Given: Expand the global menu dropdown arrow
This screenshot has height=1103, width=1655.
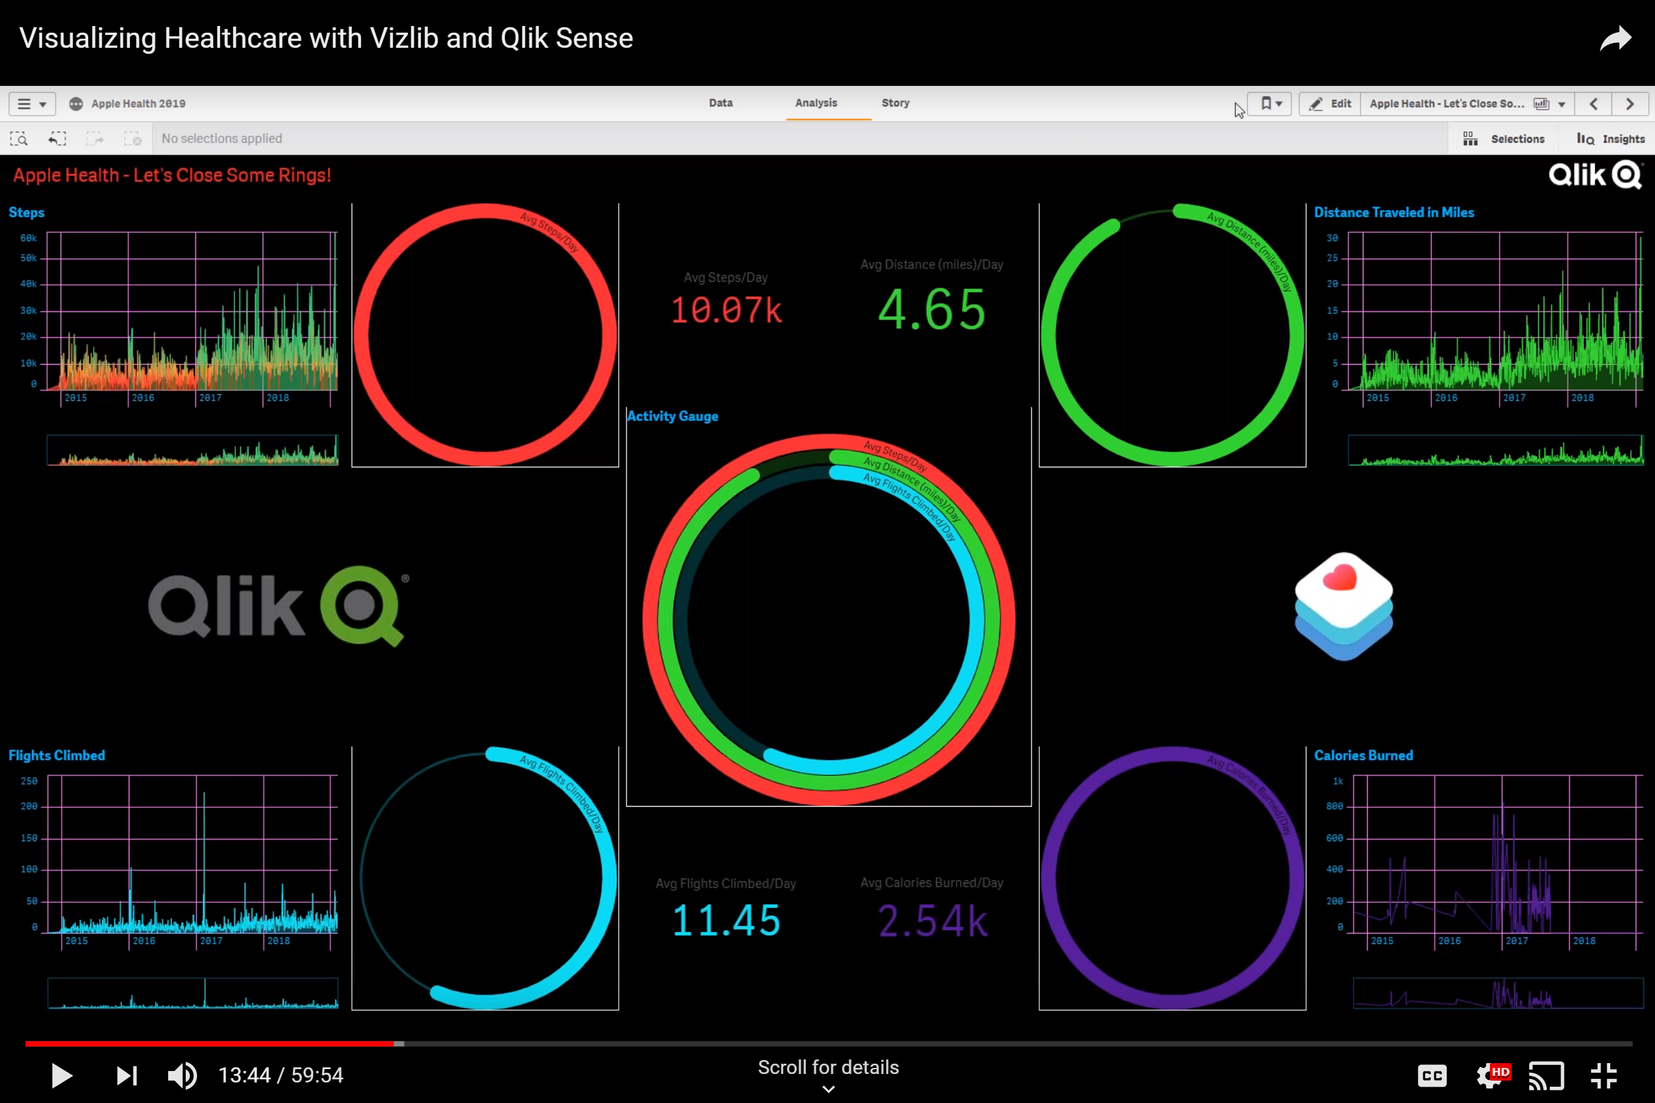Looking at the screenshot, I should pos(42,103).
